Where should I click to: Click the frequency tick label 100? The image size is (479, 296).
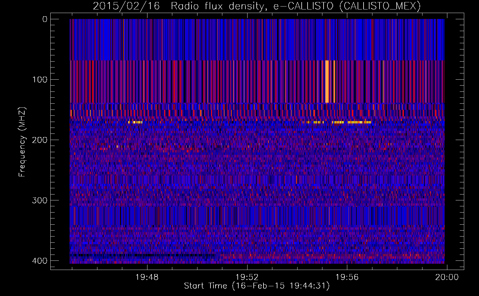40,80
